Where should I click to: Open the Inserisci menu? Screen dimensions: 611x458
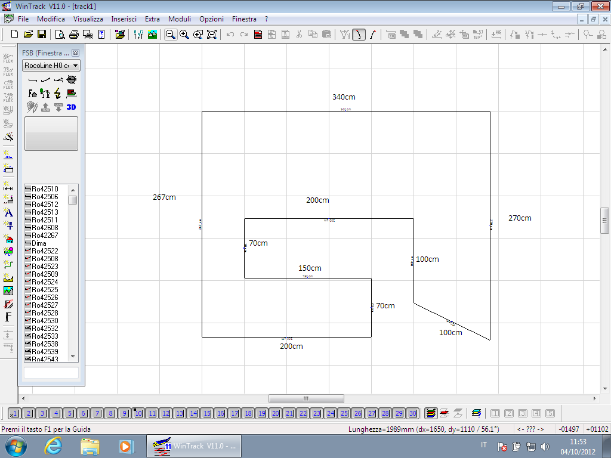(124, 18)
